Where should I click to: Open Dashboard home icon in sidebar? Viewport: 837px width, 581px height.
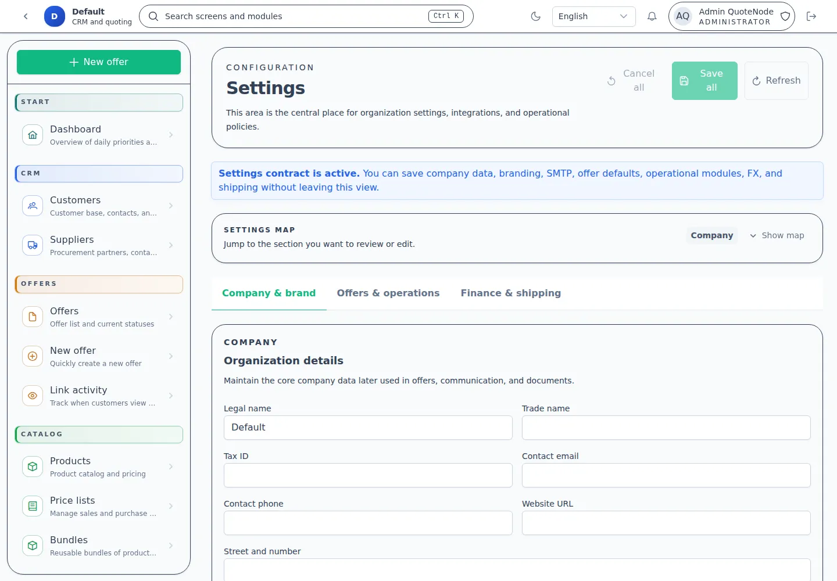pos(33,135)
